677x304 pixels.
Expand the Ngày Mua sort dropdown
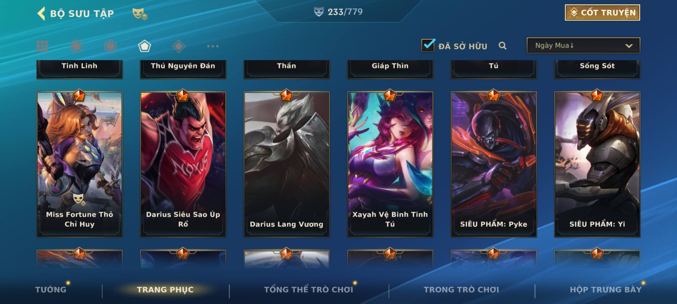tap(583, 45)
